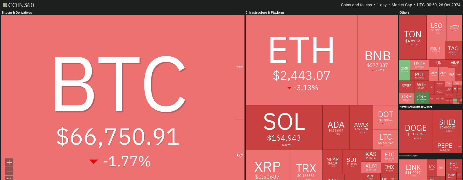Screen dimensions: 463x180
Task: Click the TON tile at $4.8132
Action: click(413, 37)
